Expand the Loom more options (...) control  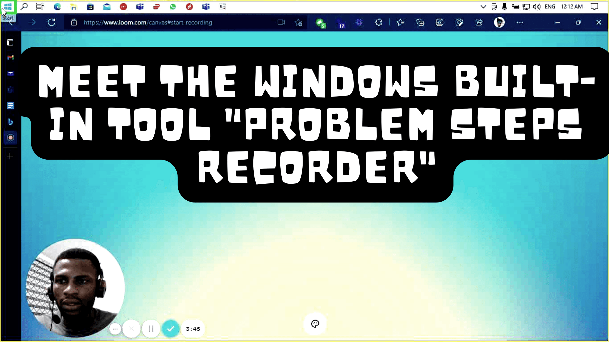pyautogui.click(x=115, y=329)
